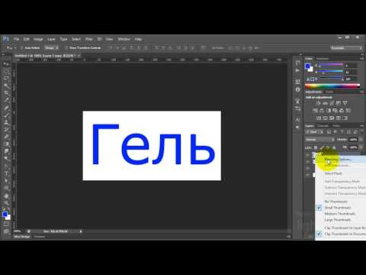The width and height of the screenshot is (366, 275).
Task: Click the color spectrum ramp bar
Action: point(332,86)
